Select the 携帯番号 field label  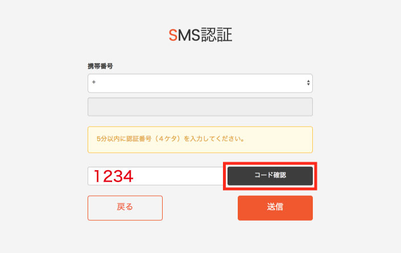(100, 66)
